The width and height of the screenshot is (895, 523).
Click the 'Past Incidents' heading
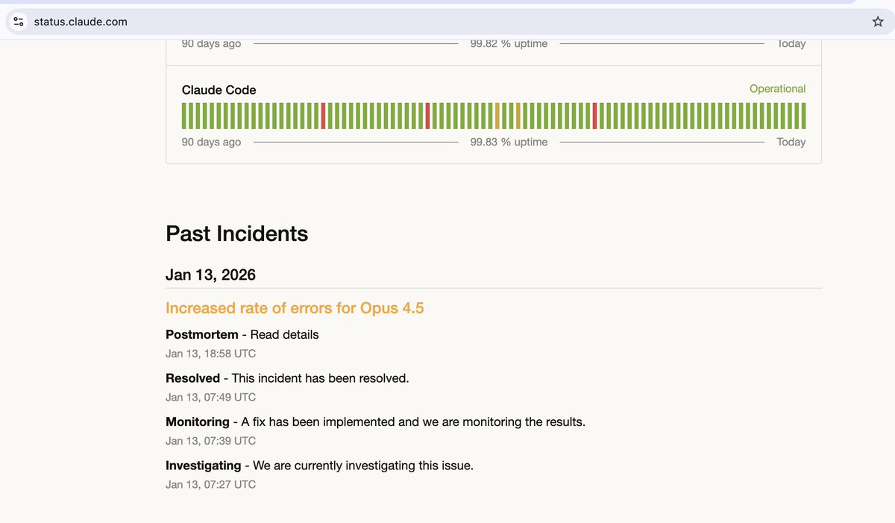point(236,234)
